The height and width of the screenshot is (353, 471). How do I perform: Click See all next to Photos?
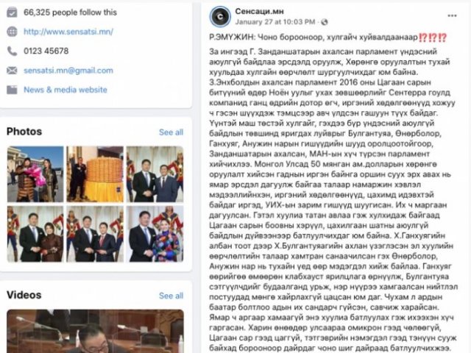coord(171,132)
